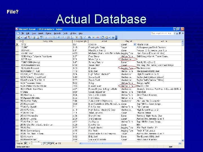Image resolution: width=203 pixels, height=152 pixels.
Task: Click the Cut scissors icon
Action: pyautogui.click(x=46, y=37)
